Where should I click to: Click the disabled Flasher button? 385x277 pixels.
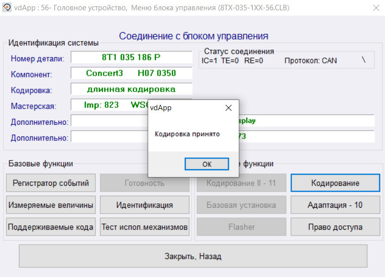(241, 227)
